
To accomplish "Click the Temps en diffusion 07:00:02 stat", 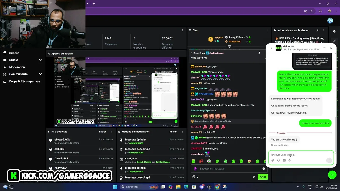I will 167,38.
